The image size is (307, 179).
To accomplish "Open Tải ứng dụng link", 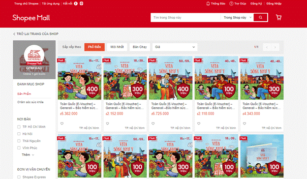I will [x=51, y=3].
